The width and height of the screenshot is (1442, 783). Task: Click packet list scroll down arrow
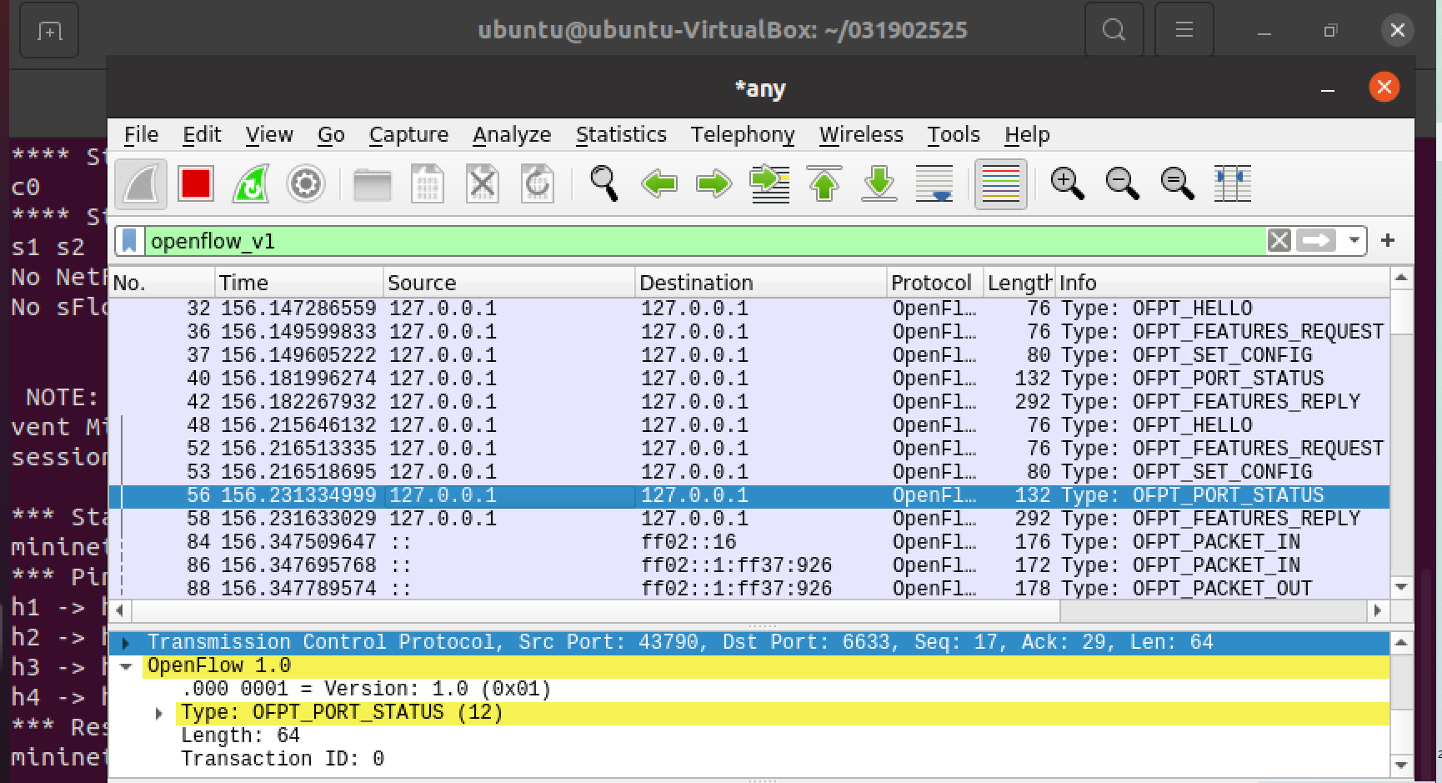click(x=1402, y=588)
